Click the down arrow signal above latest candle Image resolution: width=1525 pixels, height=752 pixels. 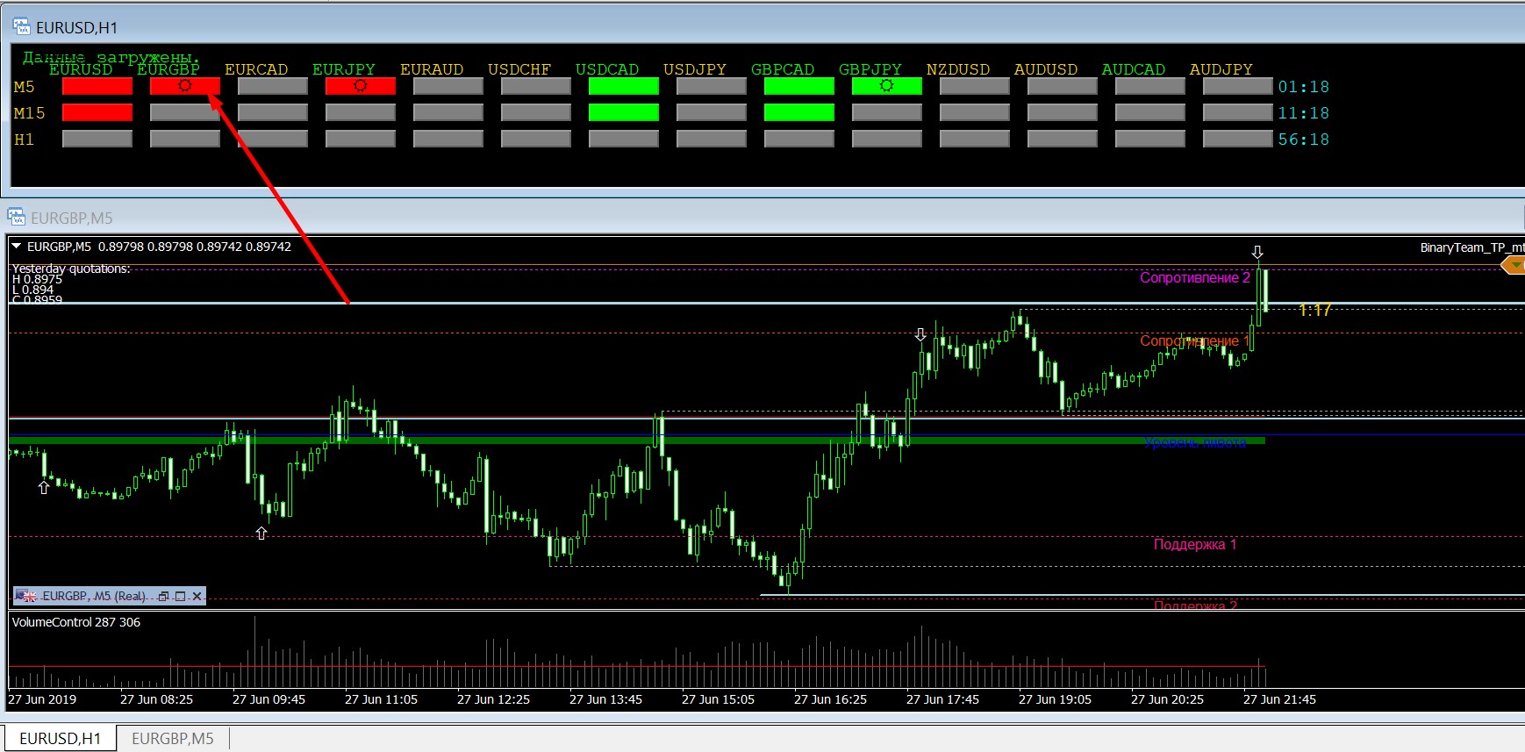point(1257,252)
